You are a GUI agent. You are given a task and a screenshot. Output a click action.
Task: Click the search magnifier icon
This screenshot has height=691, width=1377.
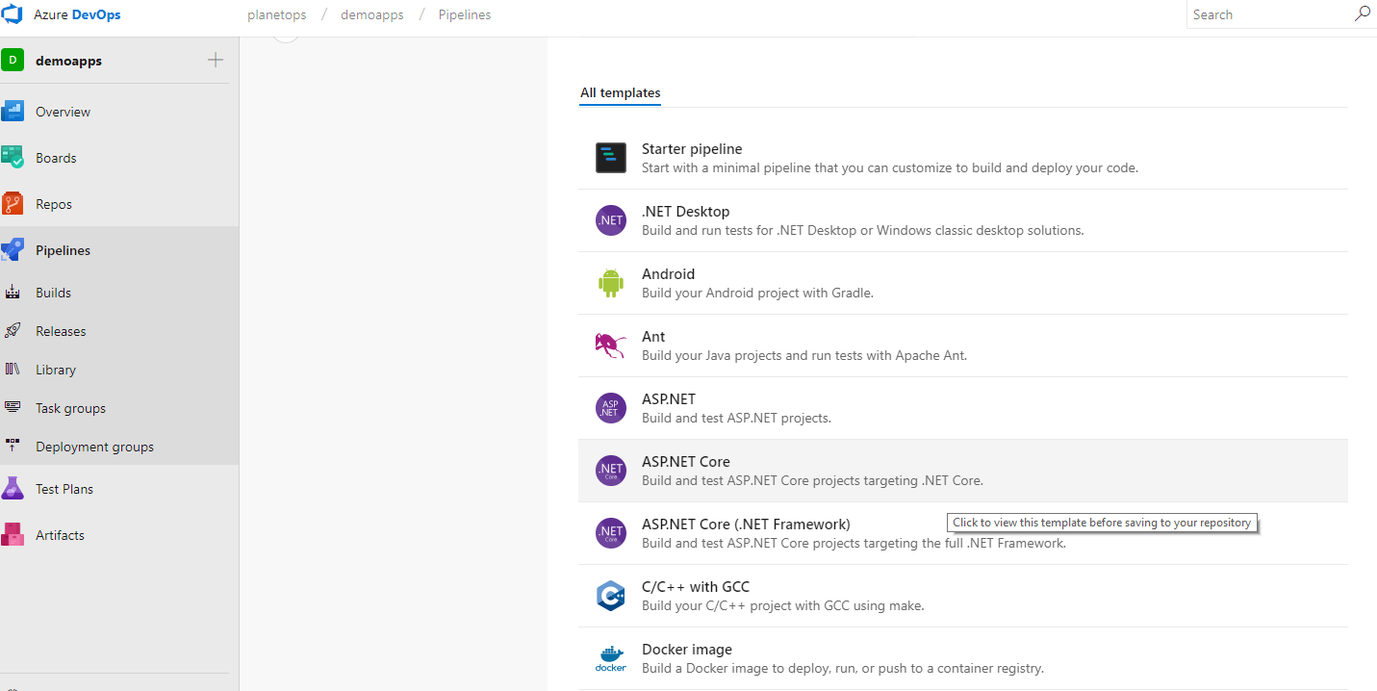[1363, 14]
